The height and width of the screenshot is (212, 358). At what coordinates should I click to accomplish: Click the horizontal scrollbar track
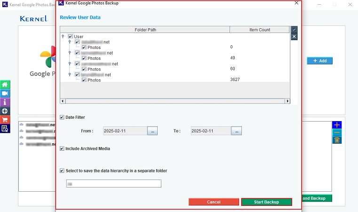175,101
